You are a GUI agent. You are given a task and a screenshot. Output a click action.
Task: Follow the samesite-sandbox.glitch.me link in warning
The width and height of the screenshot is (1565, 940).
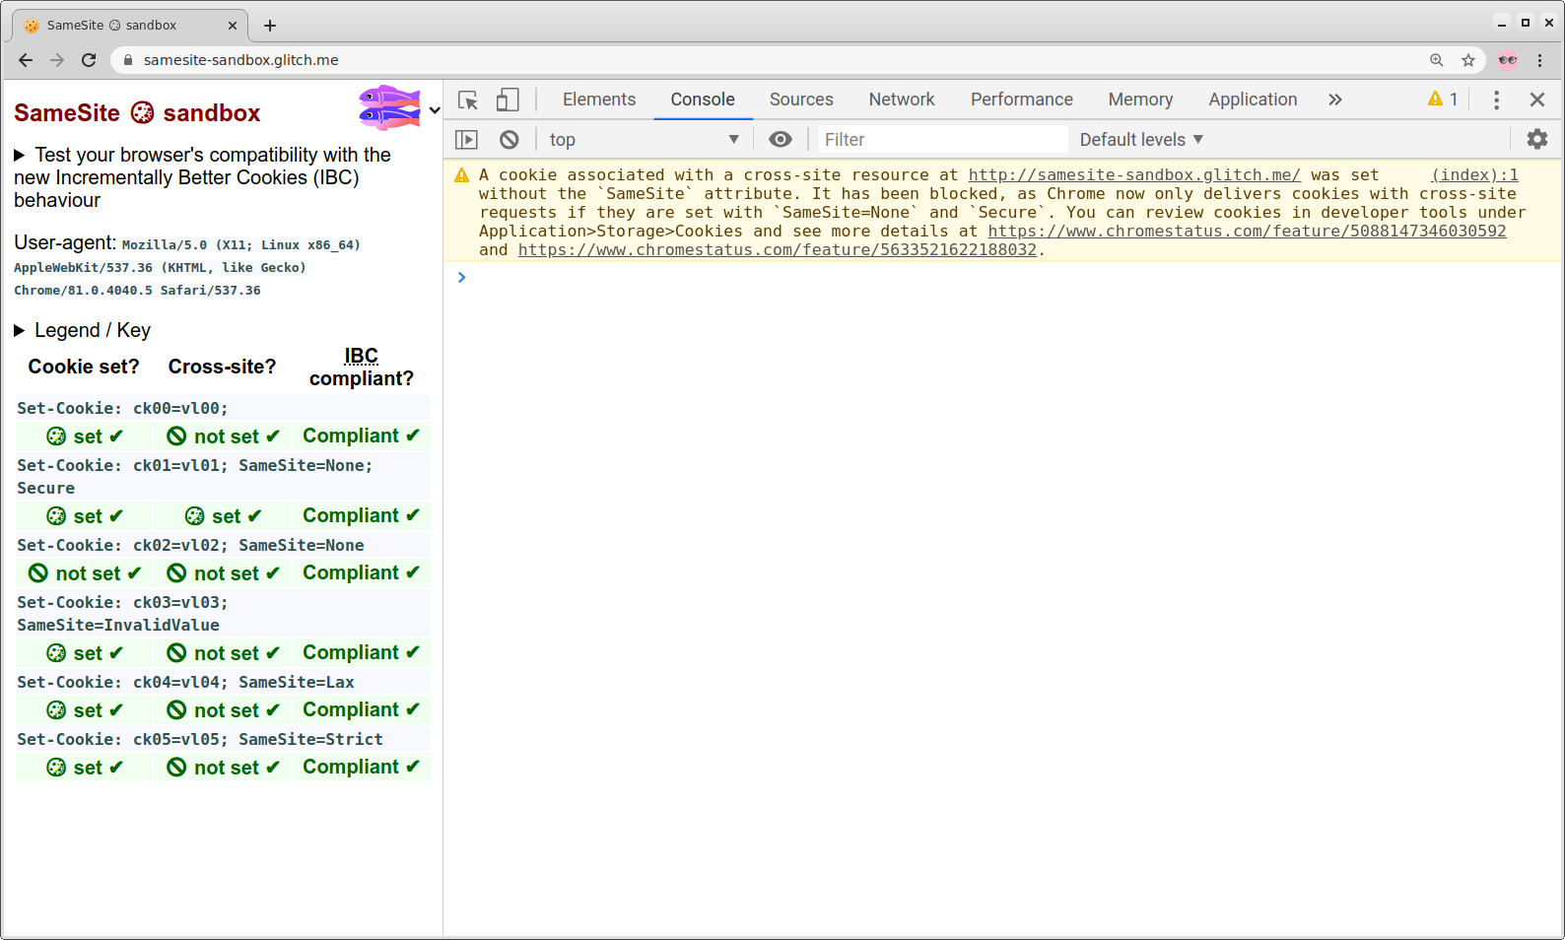pyautogui.click(x=1134, y=175)
